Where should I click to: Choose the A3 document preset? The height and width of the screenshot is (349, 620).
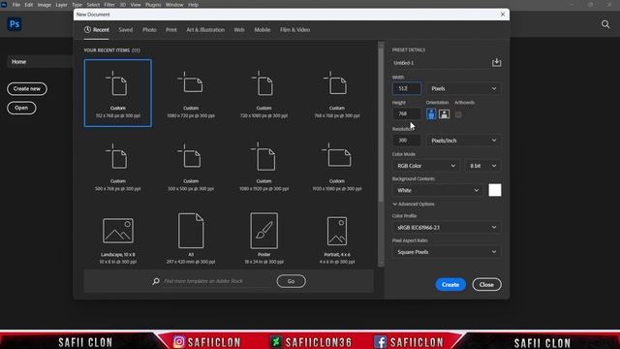pyautogui.click(x=191, y=238)
